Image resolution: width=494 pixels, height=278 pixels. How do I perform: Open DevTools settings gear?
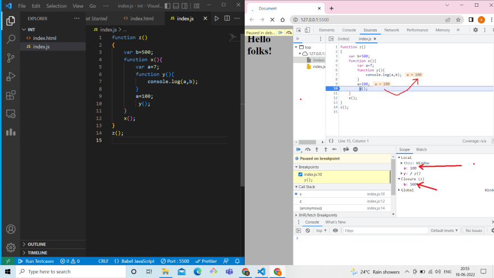[x=475, y=30]
